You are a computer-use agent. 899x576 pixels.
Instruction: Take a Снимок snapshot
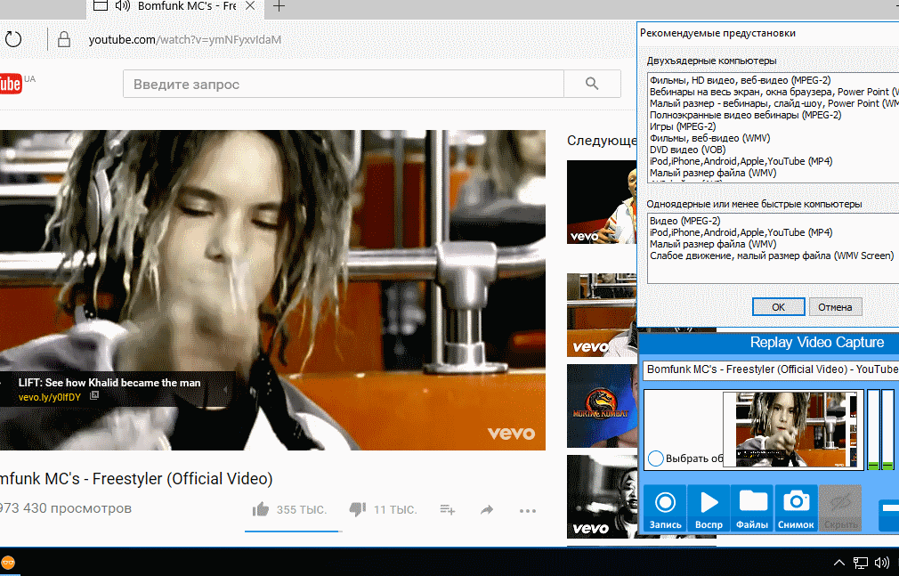point(796,508)
